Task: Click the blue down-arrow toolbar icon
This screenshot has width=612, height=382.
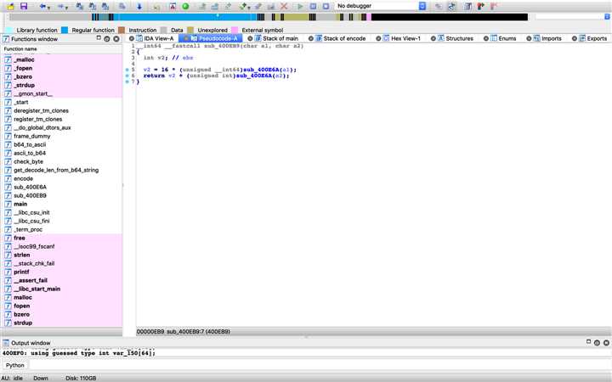Action: (x=139, y=6)
